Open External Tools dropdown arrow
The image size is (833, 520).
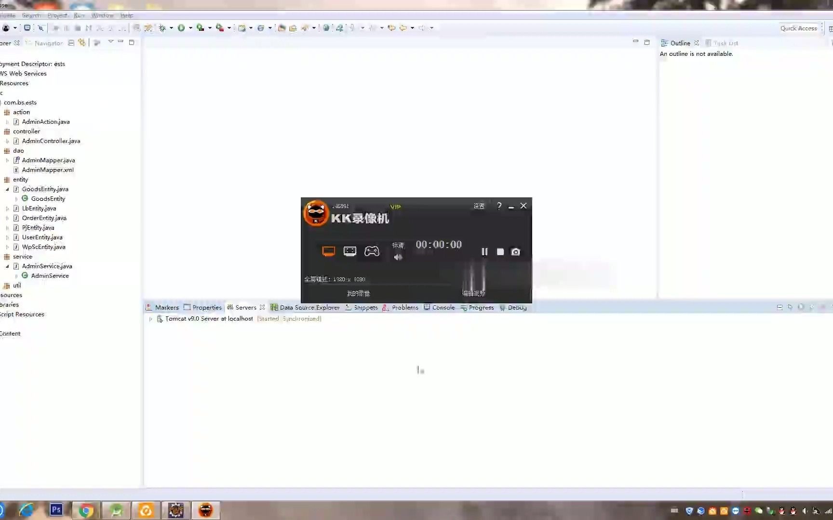pos(229,28)
